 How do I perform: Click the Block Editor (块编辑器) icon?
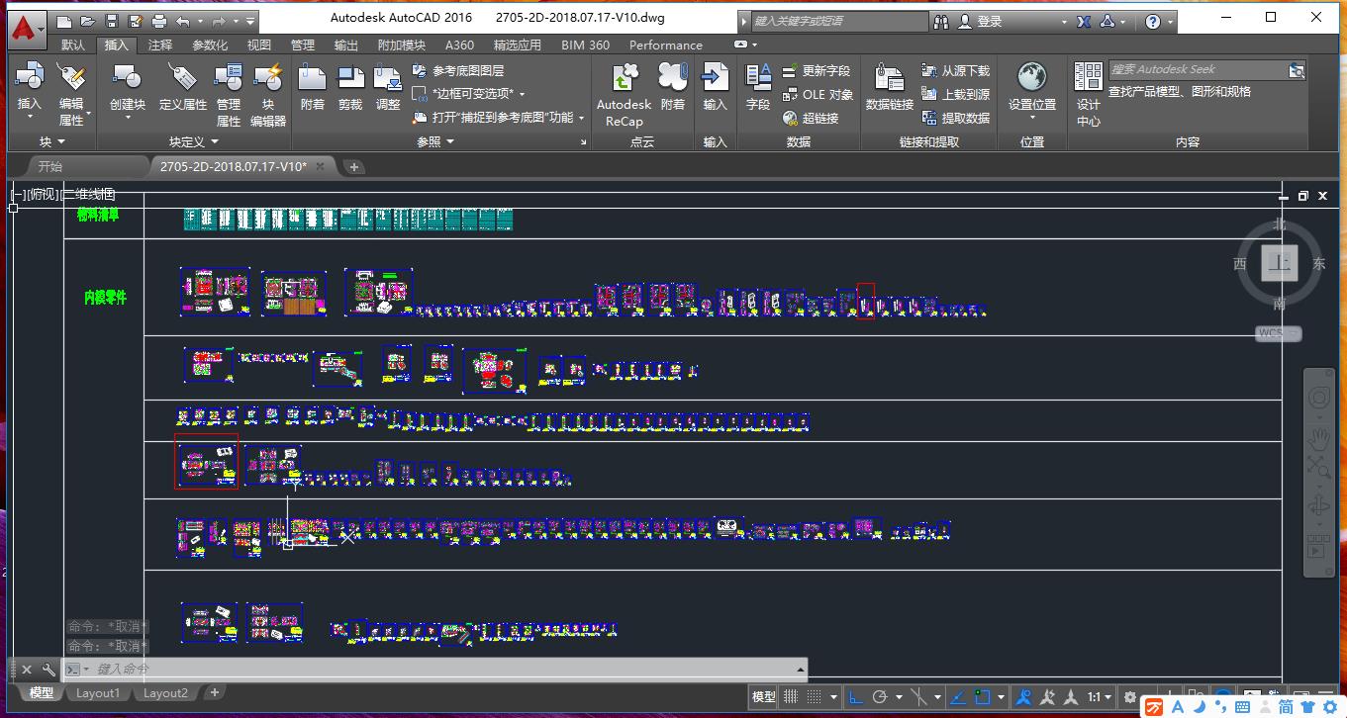[267, 95]
